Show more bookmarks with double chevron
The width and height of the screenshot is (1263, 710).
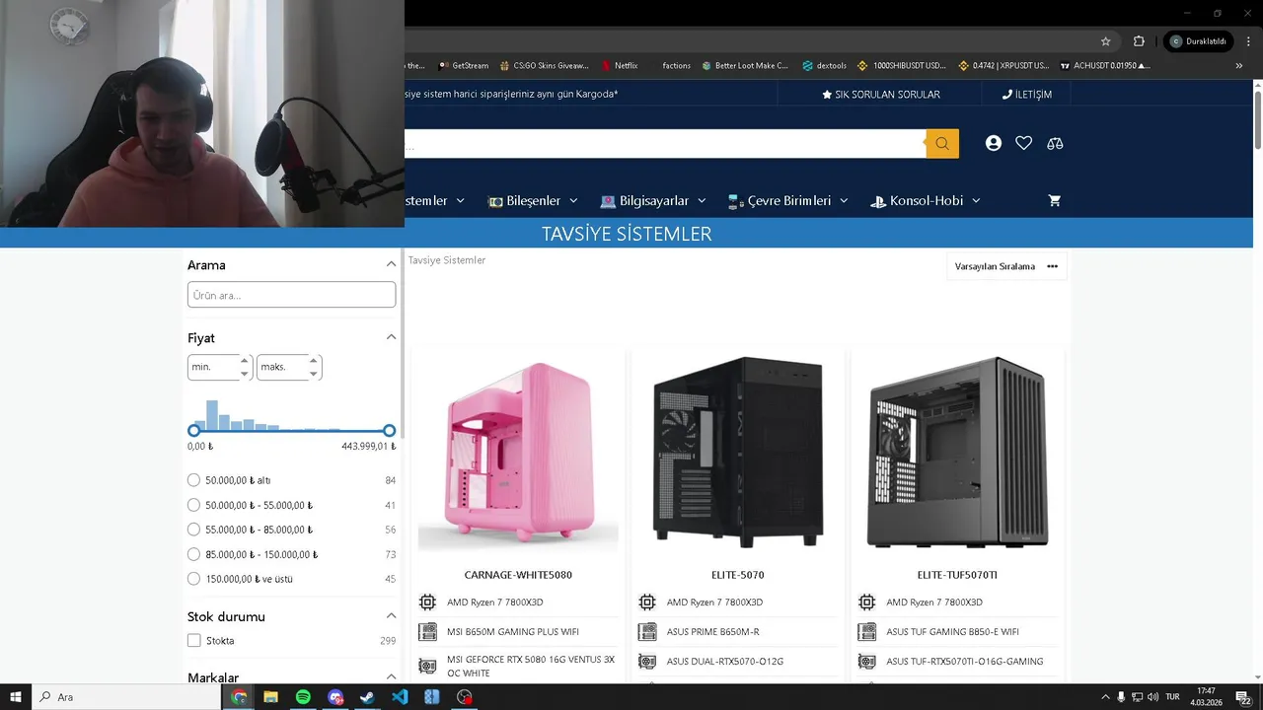[x=1239, y=66]
